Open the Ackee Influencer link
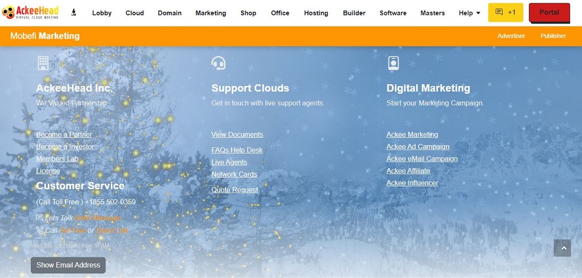 coord(412,183)
